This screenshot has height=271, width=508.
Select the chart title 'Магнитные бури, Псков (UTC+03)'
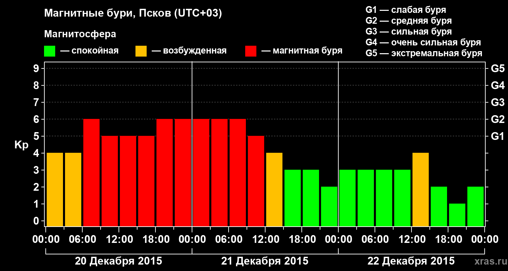[x=133, y=14]
